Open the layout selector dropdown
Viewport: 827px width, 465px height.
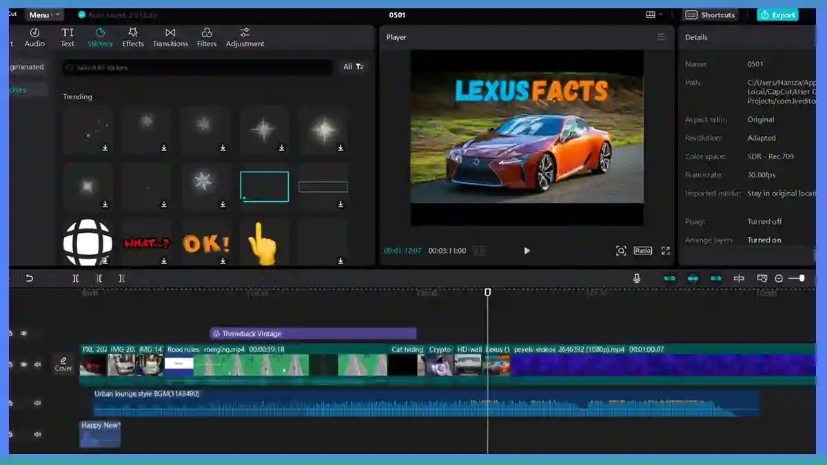654,14
